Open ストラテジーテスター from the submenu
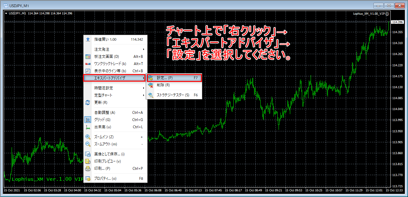 (173, 95)
